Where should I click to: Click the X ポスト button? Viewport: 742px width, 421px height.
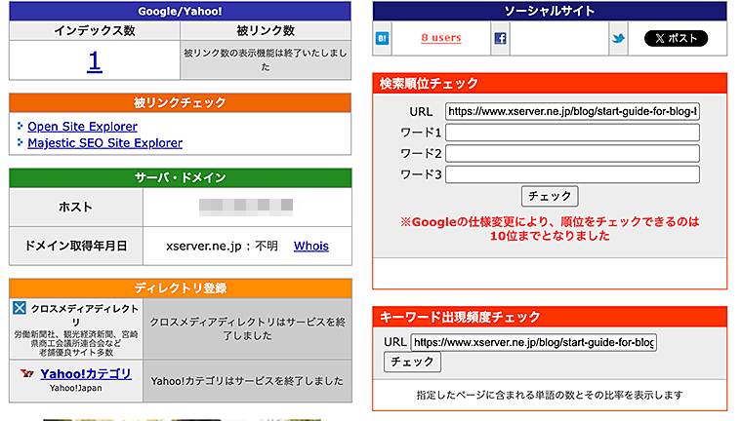[676, 38]
